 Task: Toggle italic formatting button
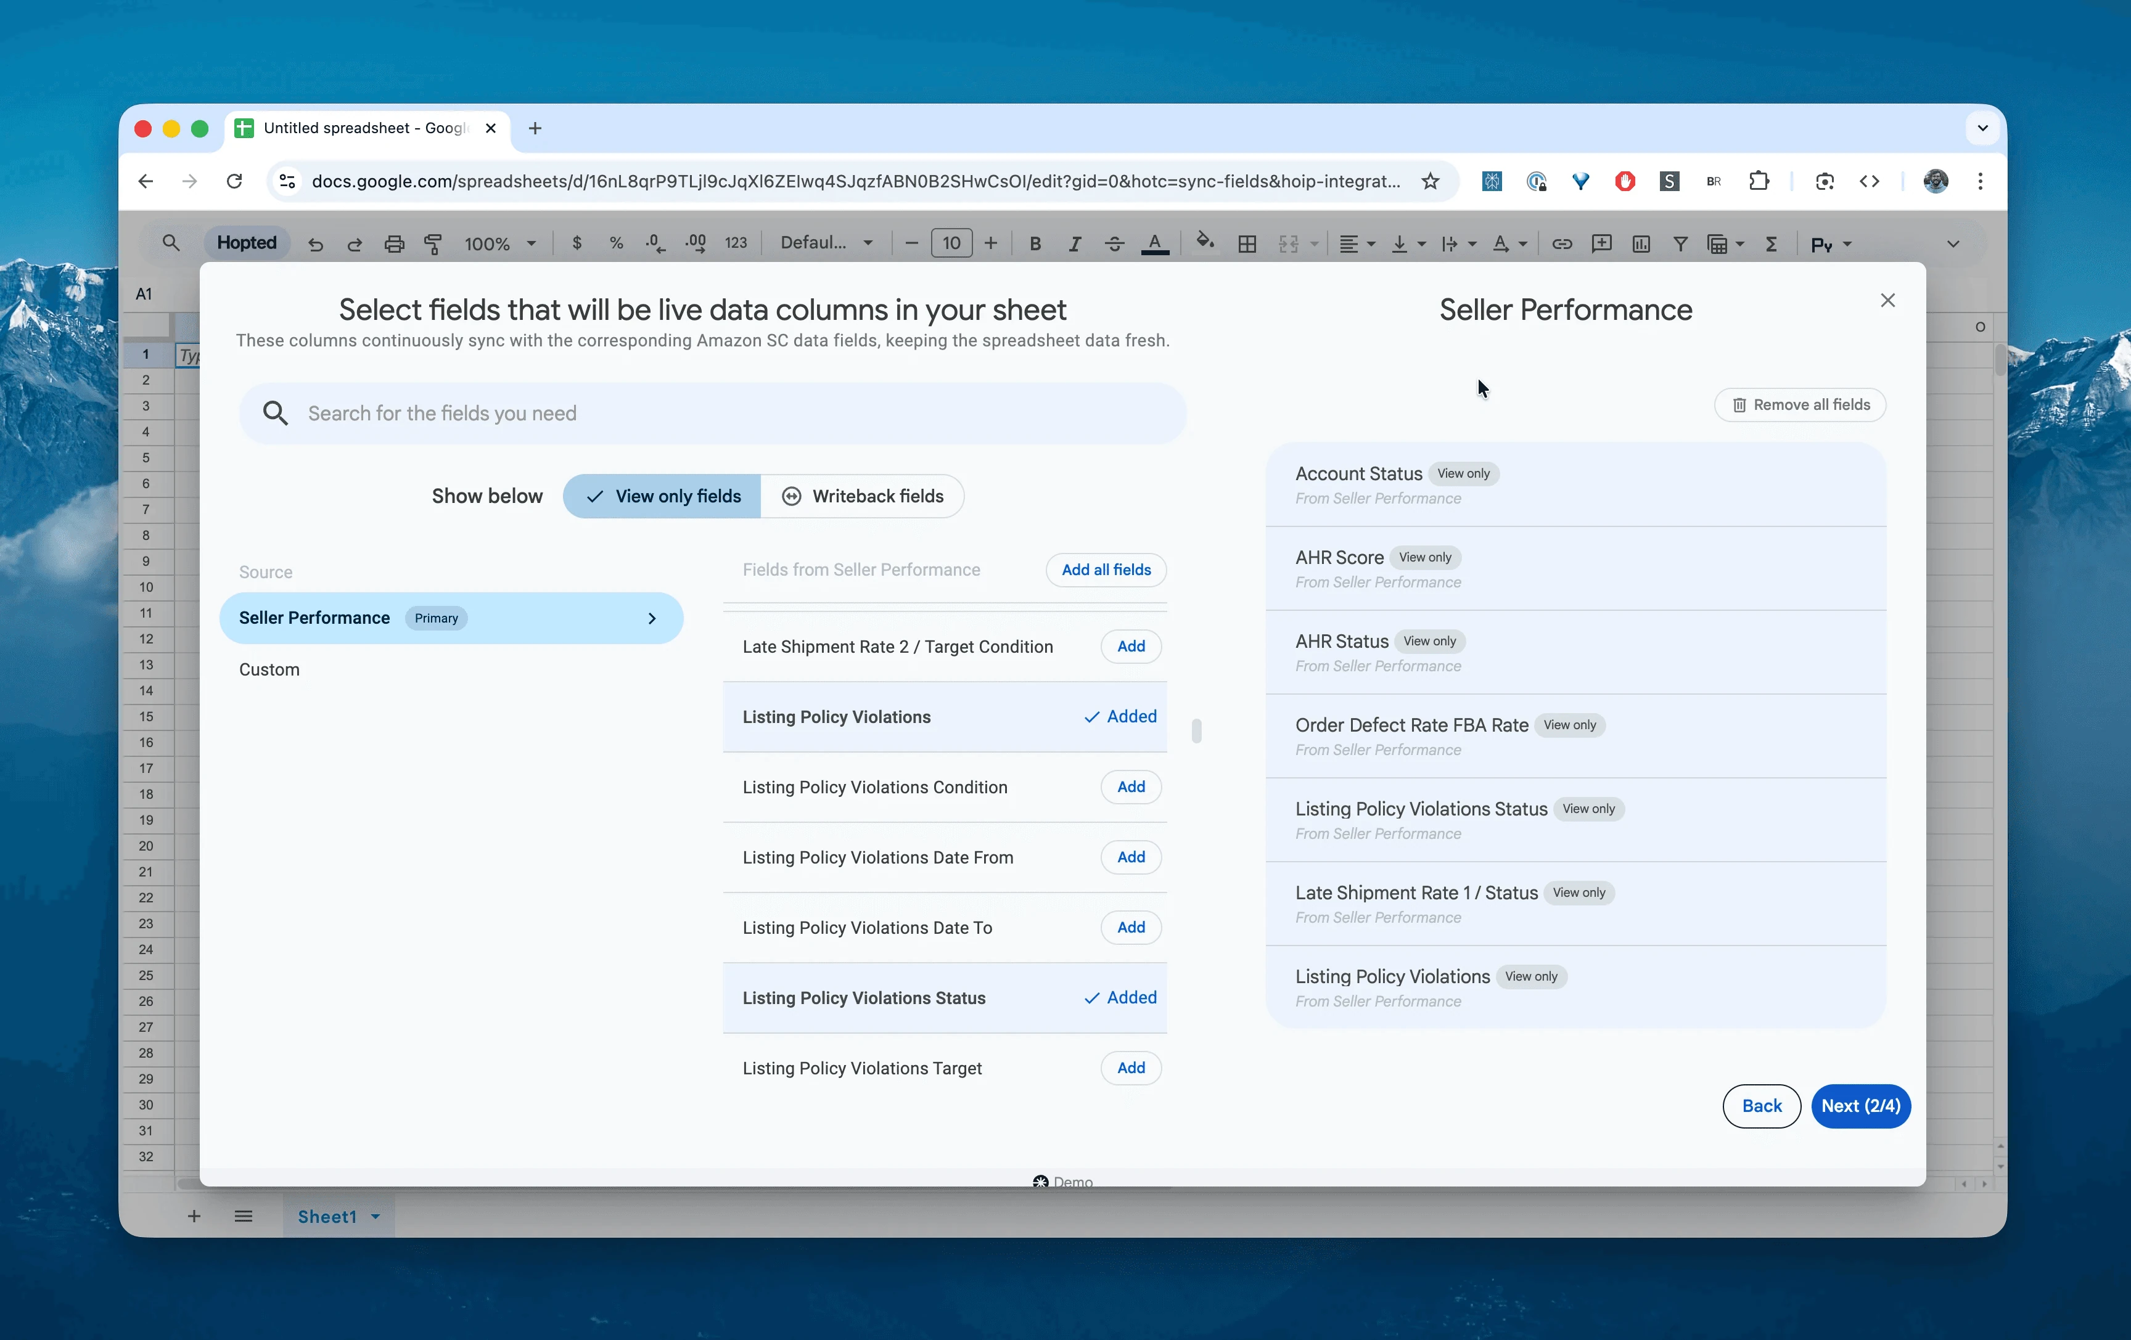(1074, 244)
